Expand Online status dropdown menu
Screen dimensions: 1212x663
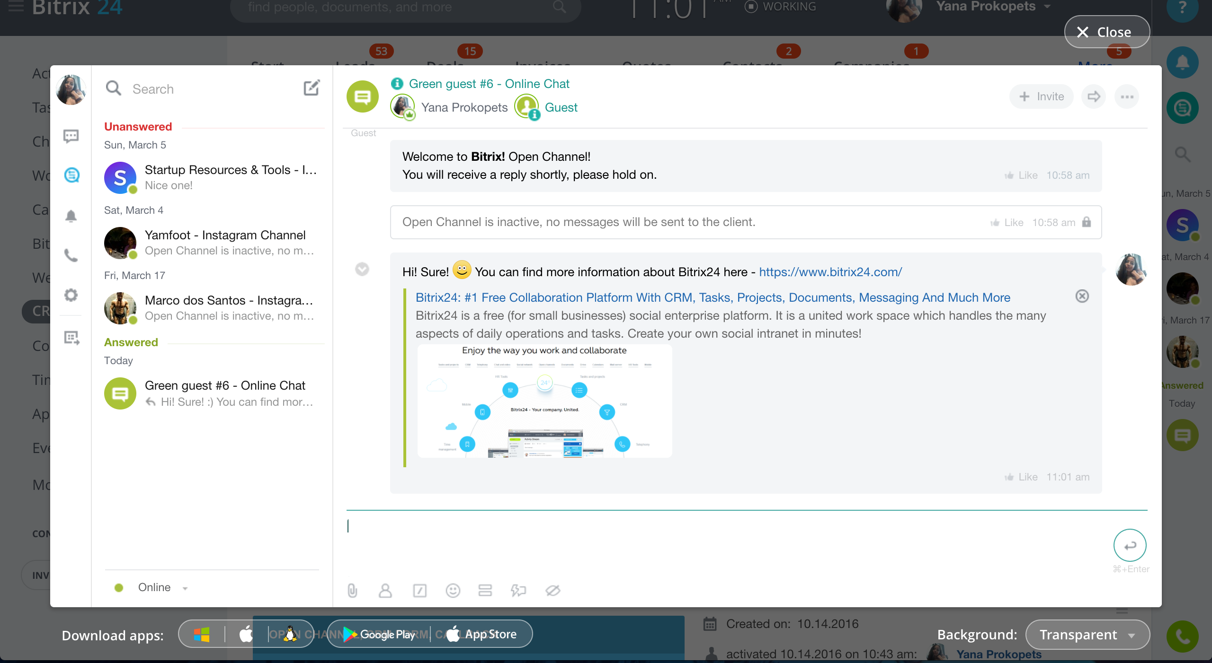(x=184, y=587)
